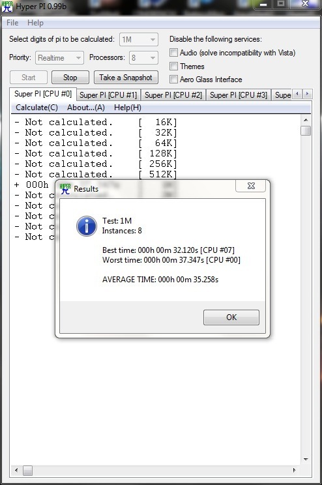Click the tab strip right arrow
Screen dimensions: 322x485
(307, 94)
